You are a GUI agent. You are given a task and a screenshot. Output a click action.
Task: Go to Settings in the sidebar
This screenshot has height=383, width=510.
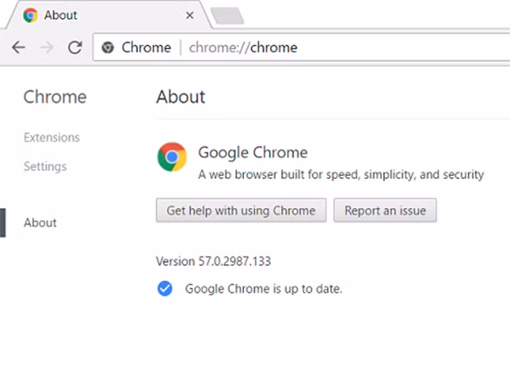tap(45, 166)
